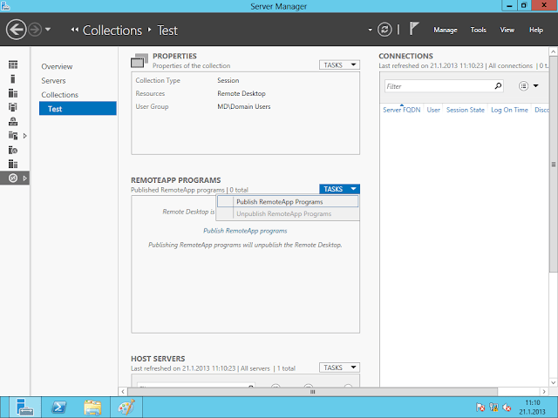Select the Dashboard icon in left sidebar
Image resolution: width=558 pixels, height=418 pixels.
point(13,65)
